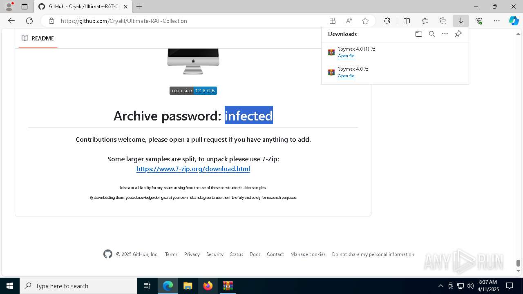Image resolution: width=523 pixels, height=294 pixels.
Task: Open the tab actions menu icon
Action: pyautogui.click(x=25, y=7)
